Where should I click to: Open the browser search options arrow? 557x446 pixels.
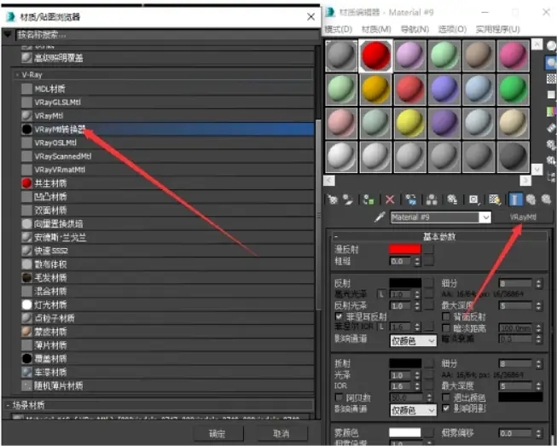coord(7,34)
